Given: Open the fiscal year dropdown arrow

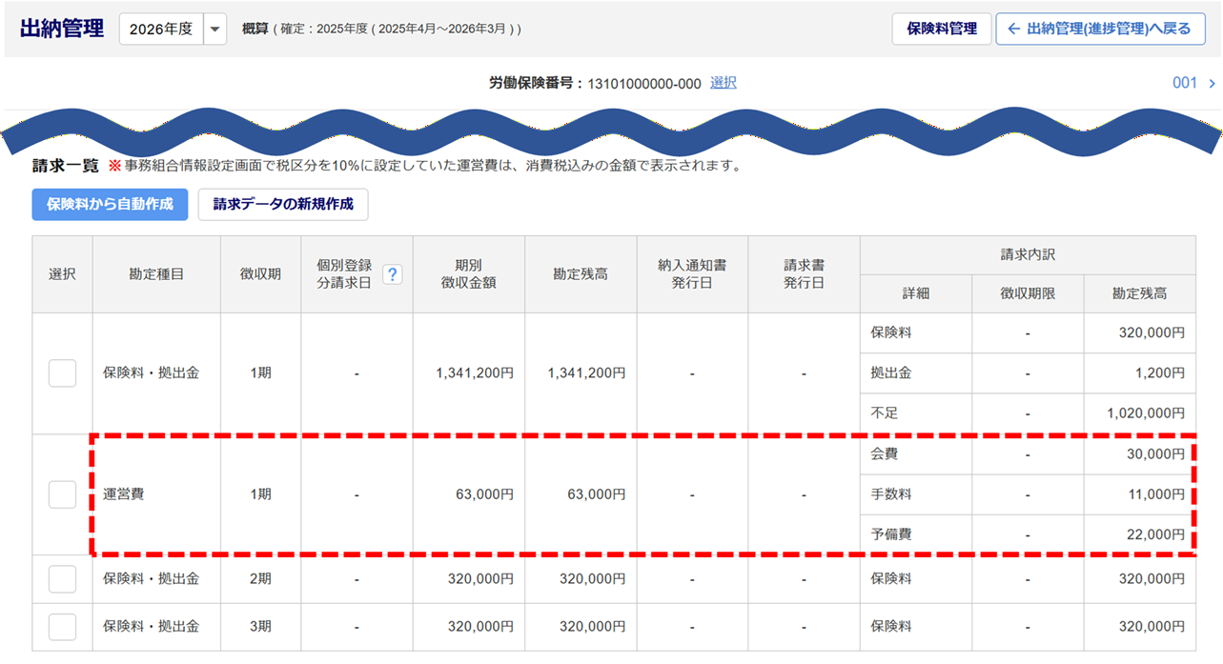Looking at the screenshot, I should pyautogui.click(x=215, y=30).
